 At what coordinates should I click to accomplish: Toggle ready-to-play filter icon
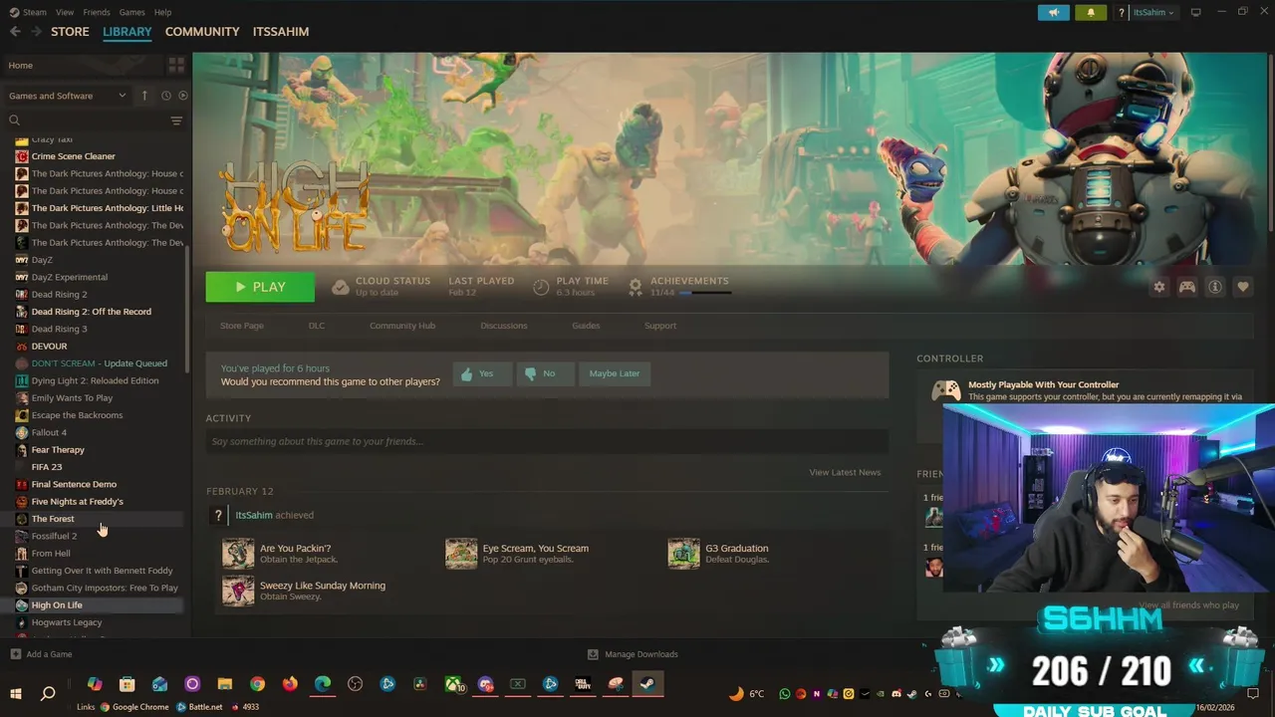click(x=182, y=96)
